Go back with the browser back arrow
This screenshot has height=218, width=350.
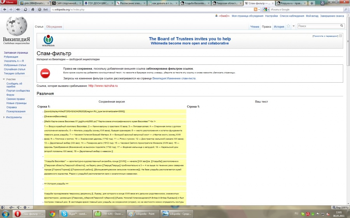click(4, 10)
